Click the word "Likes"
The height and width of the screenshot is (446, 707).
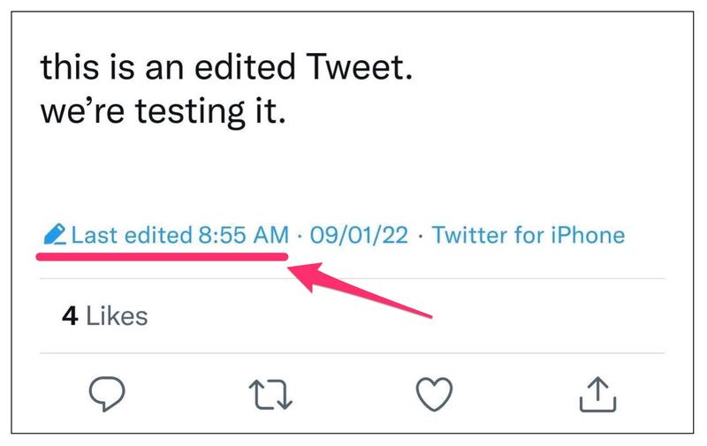pos(118,315)
